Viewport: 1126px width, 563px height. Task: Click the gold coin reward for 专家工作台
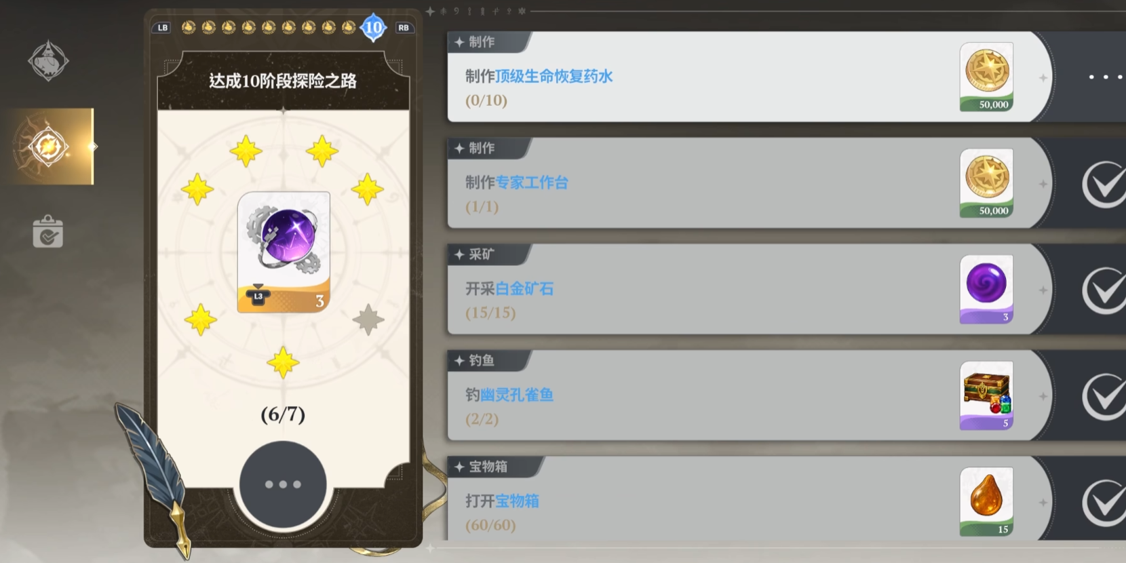click(986, 183)
